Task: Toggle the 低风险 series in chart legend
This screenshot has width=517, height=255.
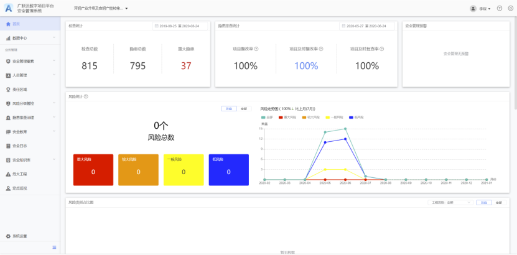Action: 355,117
